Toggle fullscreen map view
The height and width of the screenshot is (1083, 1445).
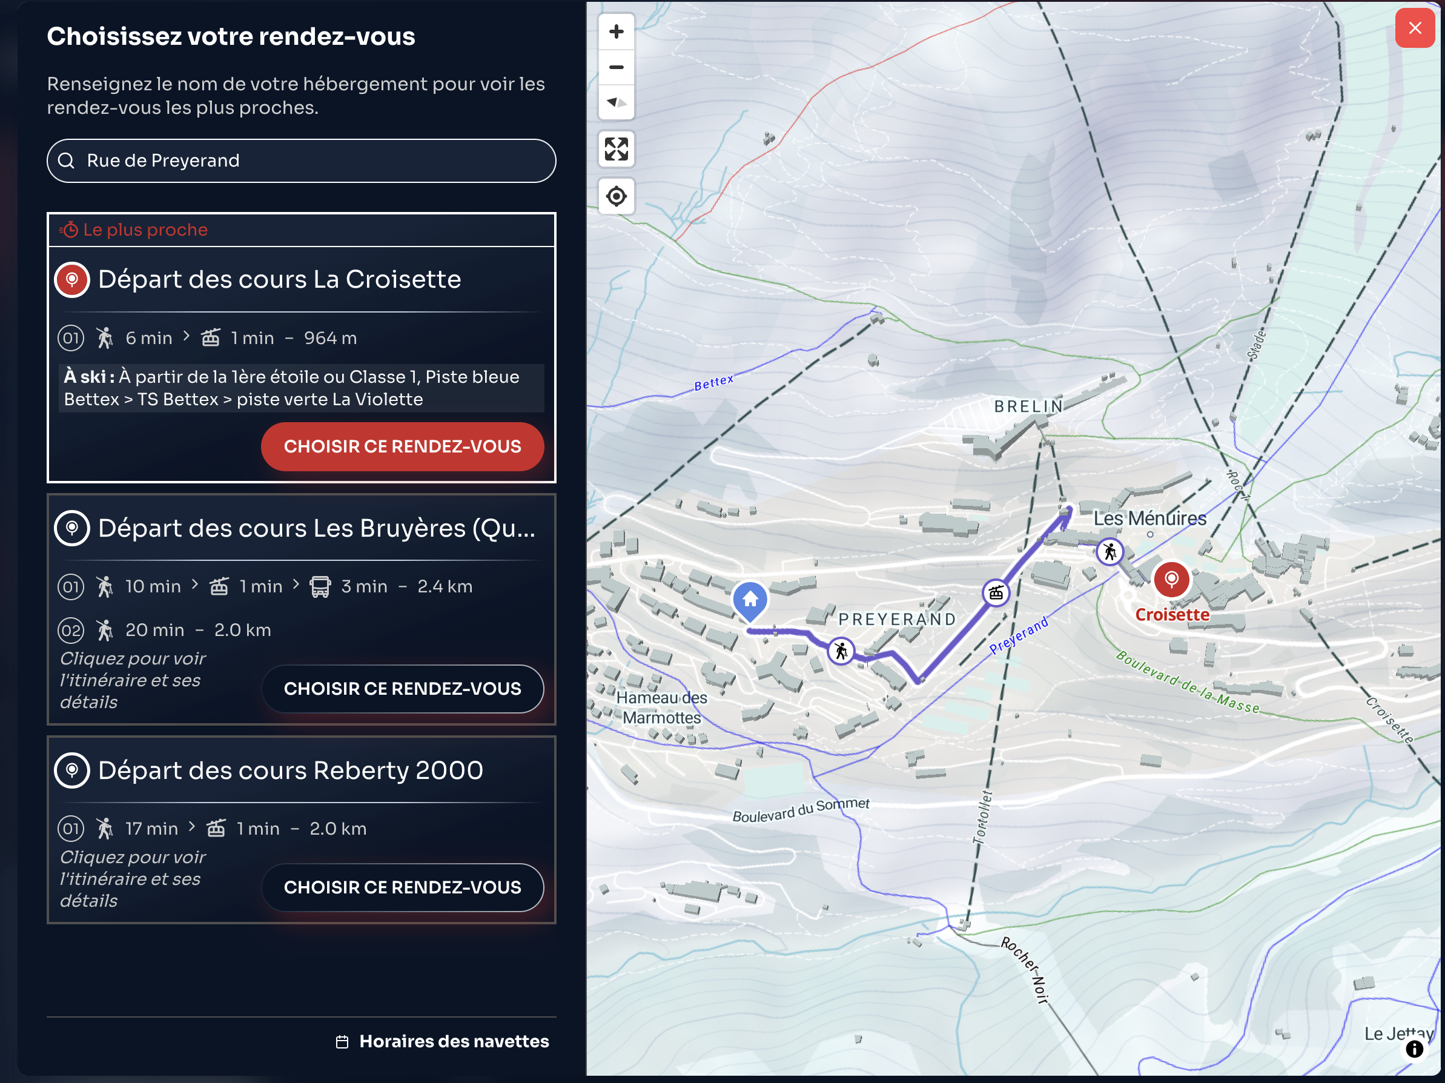616,149
